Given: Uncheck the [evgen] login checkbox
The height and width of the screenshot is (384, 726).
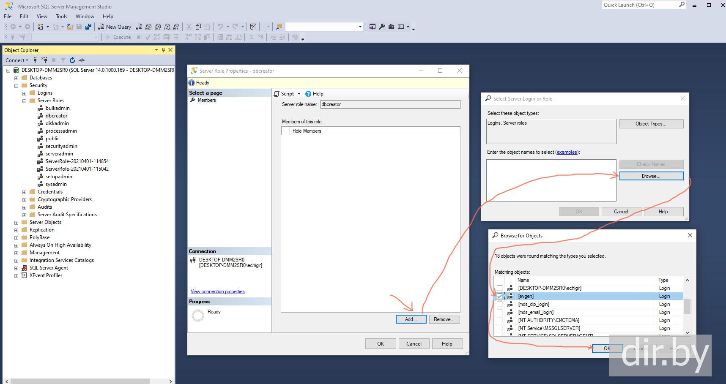Looking at the screenshot, I should [499, 296].
